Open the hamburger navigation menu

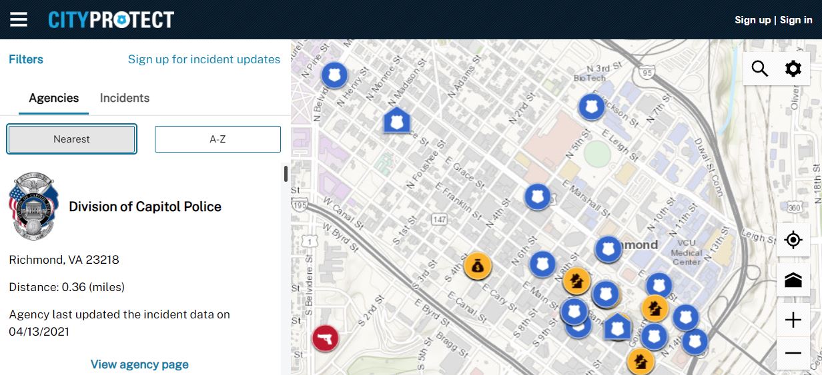point(19,19)
